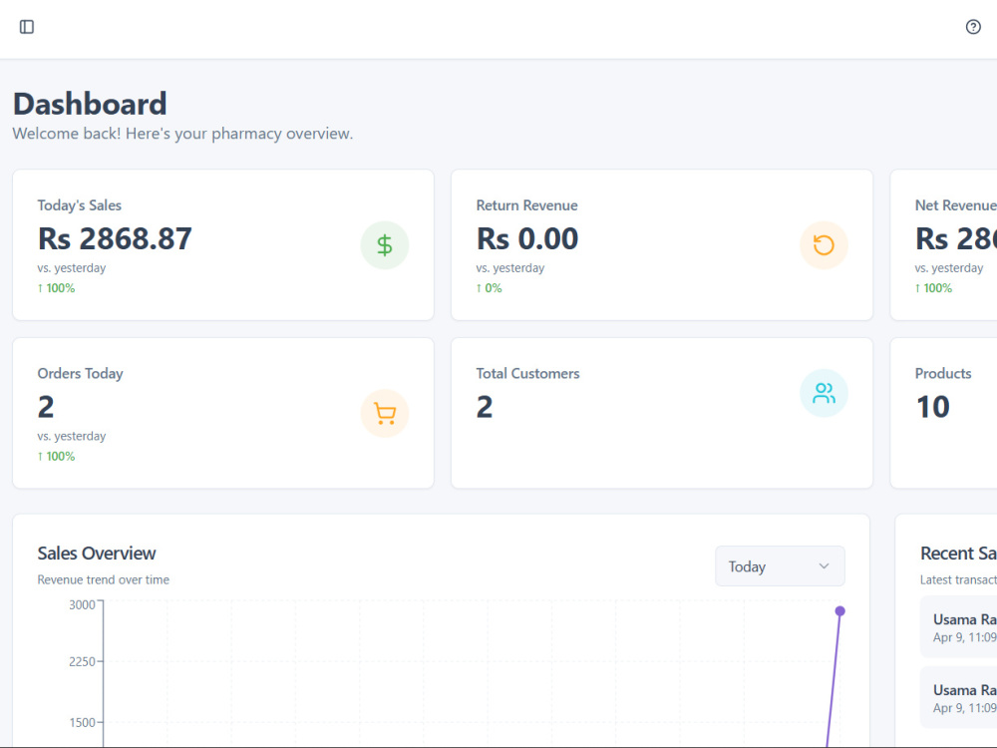Click the chevron in Today dropdown
This screenshot has width=997, height=748.
(x=824, y=566)
